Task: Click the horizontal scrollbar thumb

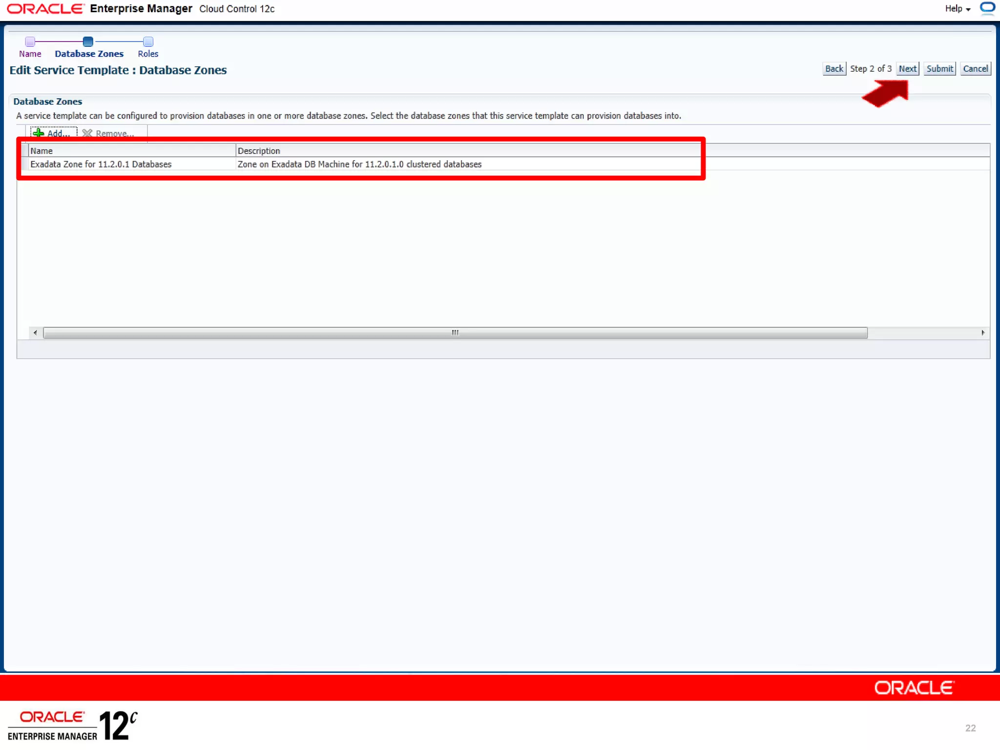Action: pyautogui.click(x=455, y=333)
